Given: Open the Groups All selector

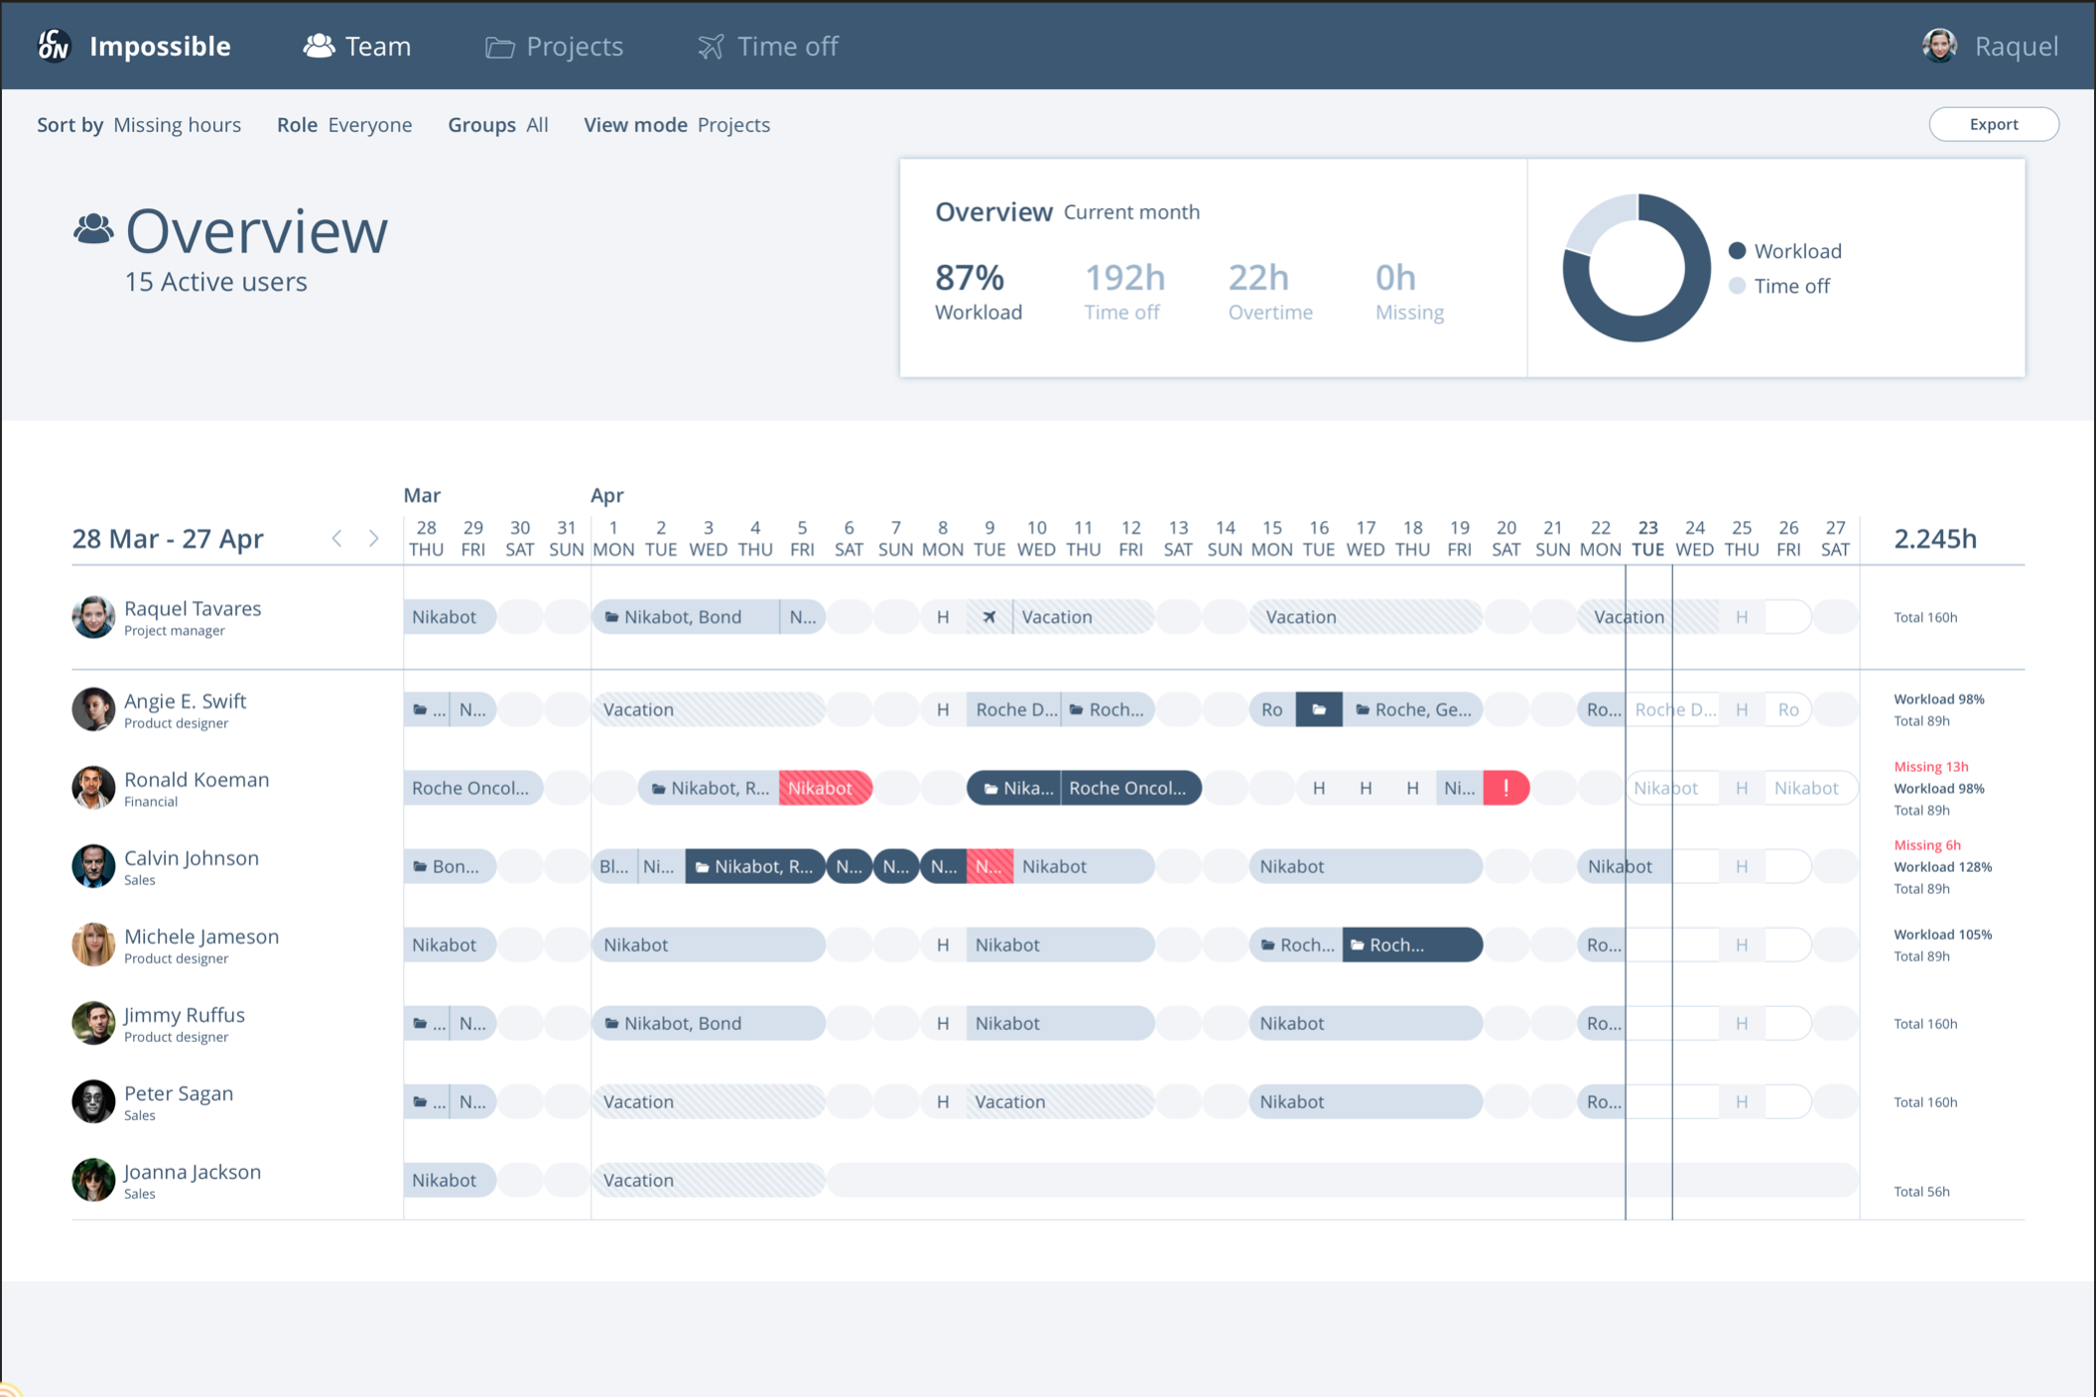Looking at the screenshot, I should click(536, 124).
